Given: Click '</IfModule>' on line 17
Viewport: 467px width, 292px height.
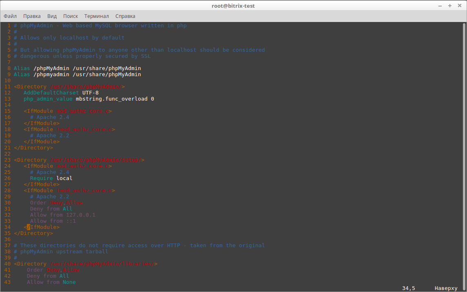Looking at the screenshot, I should (x=42, y=123).
